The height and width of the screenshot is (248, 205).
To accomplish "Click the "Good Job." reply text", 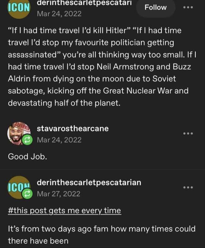I will tap(27, 156).
